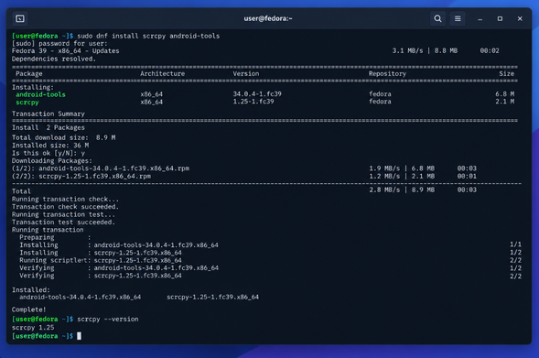Click '(1/2): android-tools-34.0.4-1.fc39.x86_64.rpm' line
Viewport: 539px width, 358px height.
tap(101, 168)
